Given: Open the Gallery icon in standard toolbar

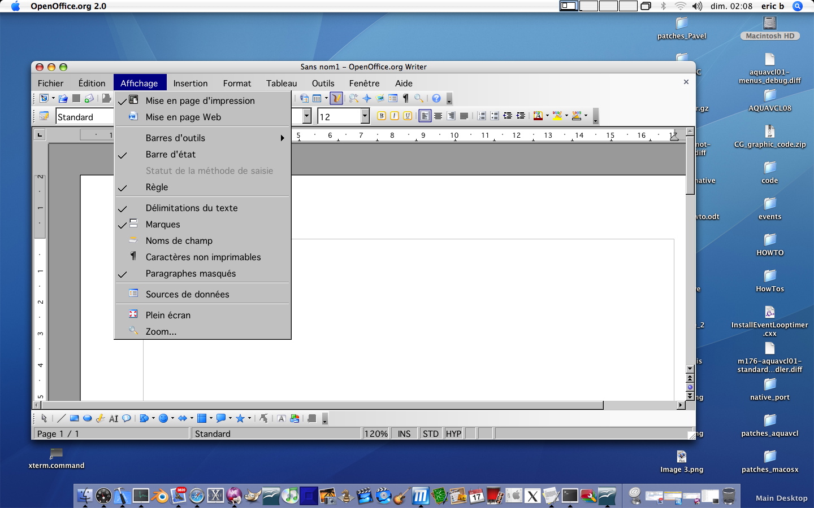Looking at the screenshot, I should coord(380,98).
